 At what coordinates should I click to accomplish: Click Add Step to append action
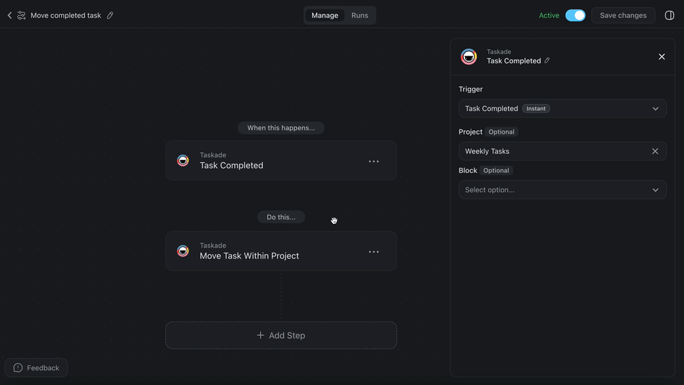281,335
